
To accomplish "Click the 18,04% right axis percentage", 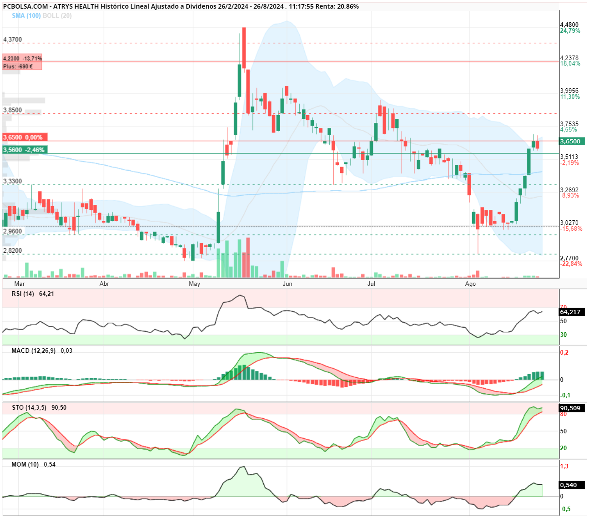I will click(570, 64).
